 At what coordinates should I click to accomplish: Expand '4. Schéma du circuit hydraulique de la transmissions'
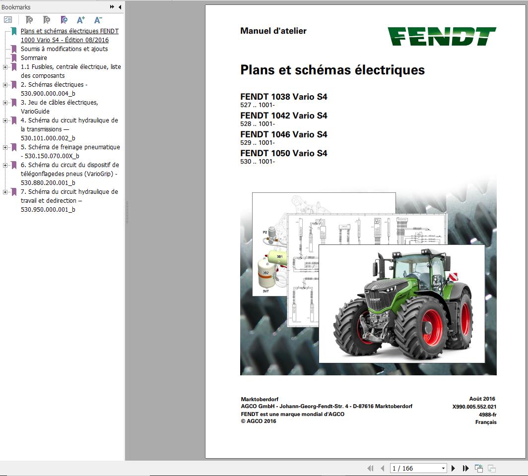point(5,120)
